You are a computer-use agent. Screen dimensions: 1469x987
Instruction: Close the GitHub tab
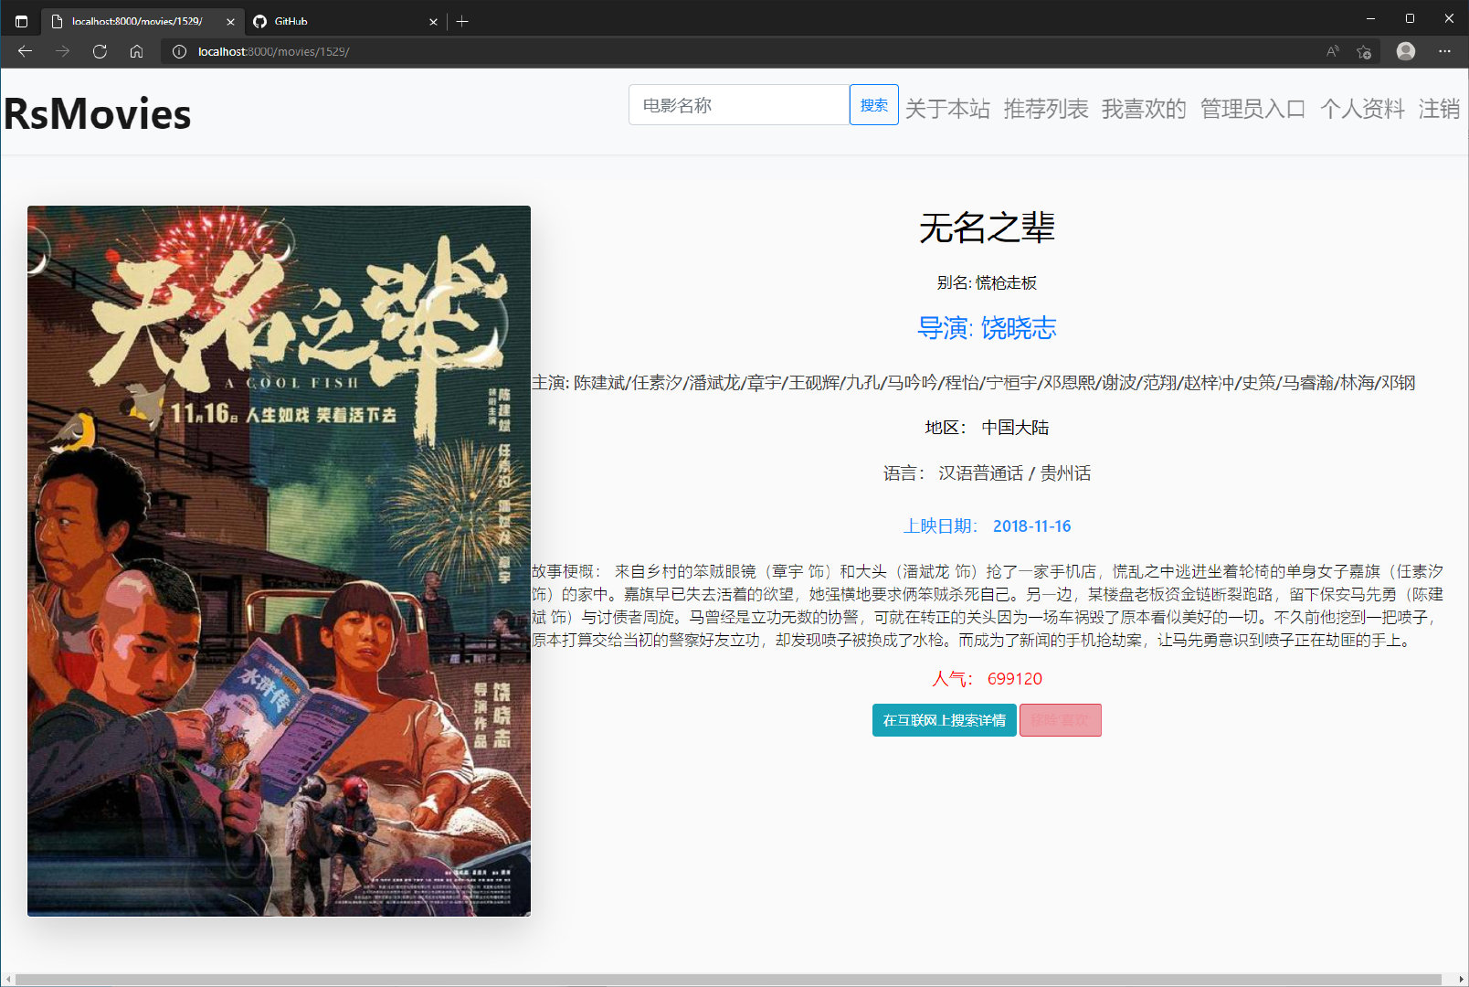433,21
